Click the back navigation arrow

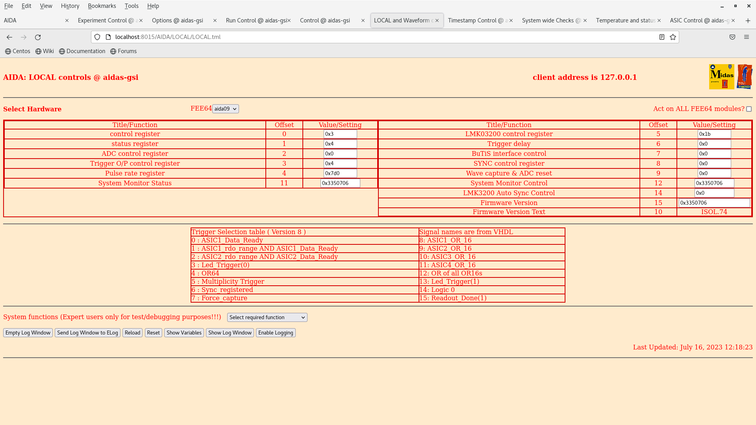(x=9, y=37)
